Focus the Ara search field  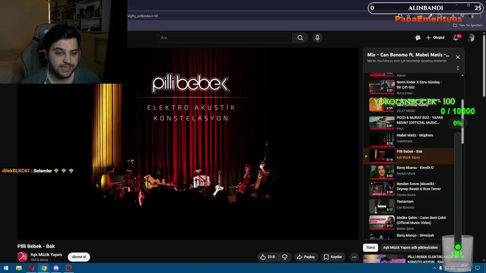(x=224, y=38)
